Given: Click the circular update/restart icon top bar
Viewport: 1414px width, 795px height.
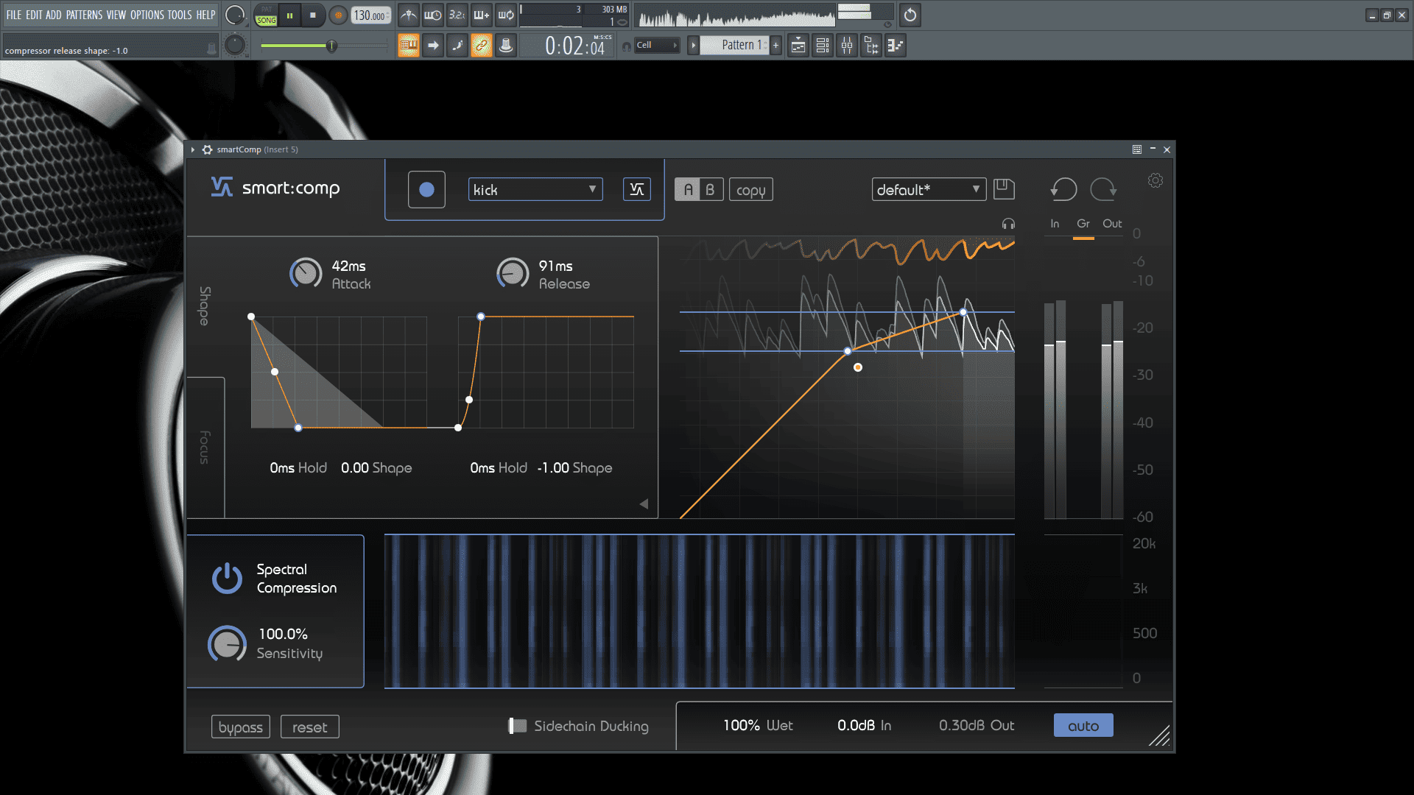Looking at the screenshot, I should pyautogui.click(x=910, y=15).
